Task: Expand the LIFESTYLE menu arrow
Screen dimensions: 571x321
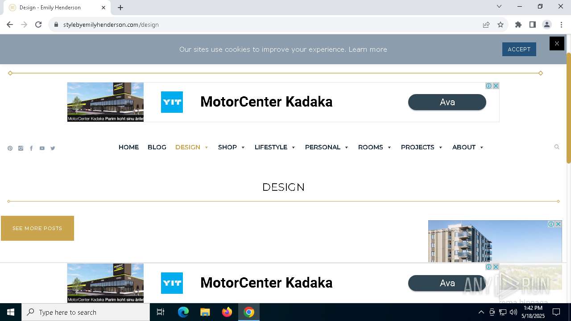Action: tap(294, 148)
